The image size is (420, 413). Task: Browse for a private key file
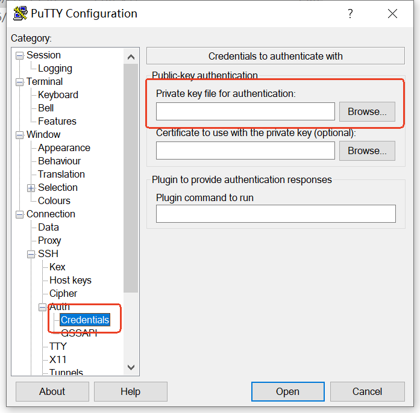pyautogui.click(x=367, y=111)
